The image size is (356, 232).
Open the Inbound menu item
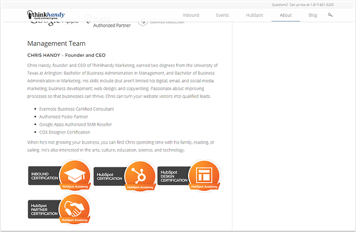coord(191,15)
